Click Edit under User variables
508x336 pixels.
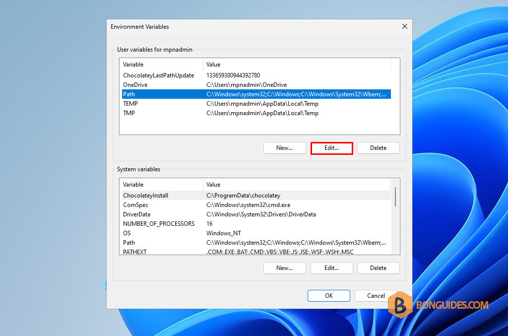coord(331,148)
